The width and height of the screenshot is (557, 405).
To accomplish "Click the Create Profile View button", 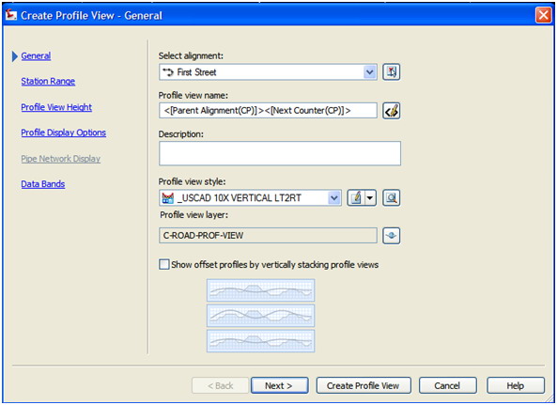I will pyautogui.click(x=364, y=385).
